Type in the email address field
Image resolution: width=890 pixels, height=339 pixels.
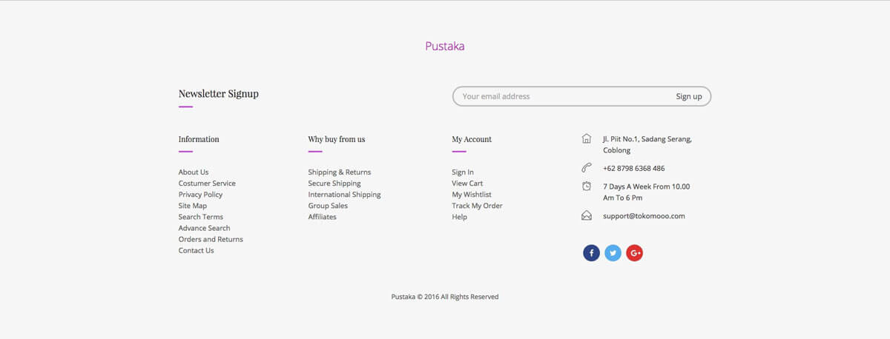tap(560, 96)
